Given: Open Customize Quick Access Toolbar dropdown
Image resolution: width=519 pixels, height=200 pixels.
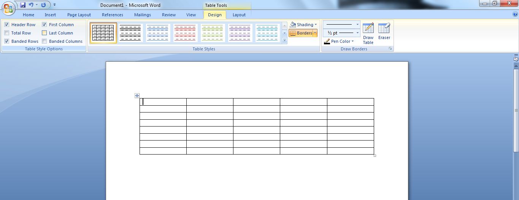Looking at the screenshot, I should click(54, 5).
